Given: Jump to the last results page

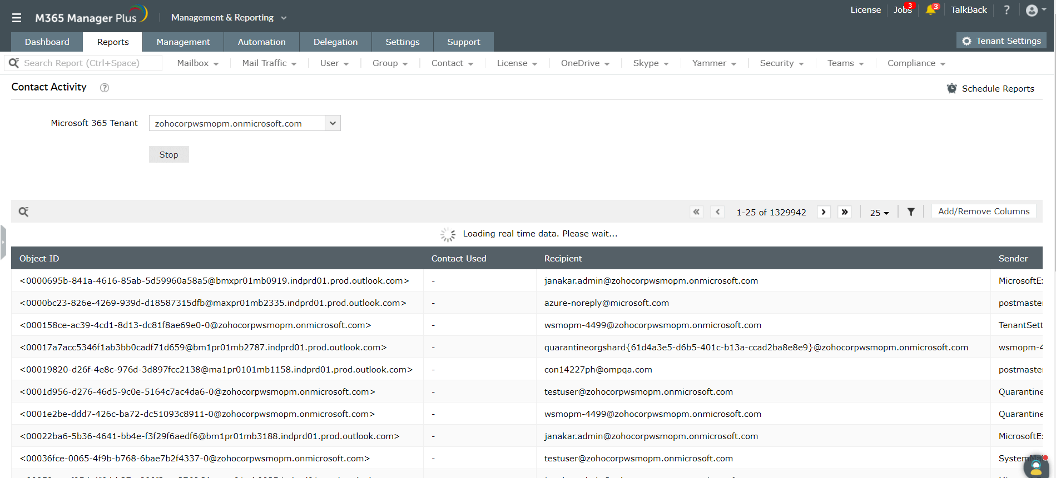Looking at the screenshot, I should [845, 212].
